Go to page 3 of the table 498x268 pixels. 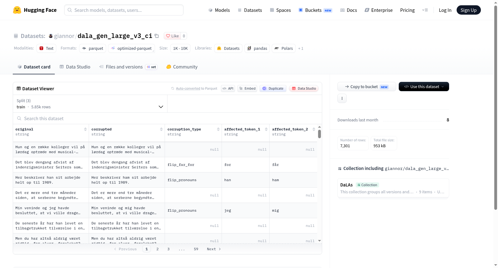coord(168,249)
